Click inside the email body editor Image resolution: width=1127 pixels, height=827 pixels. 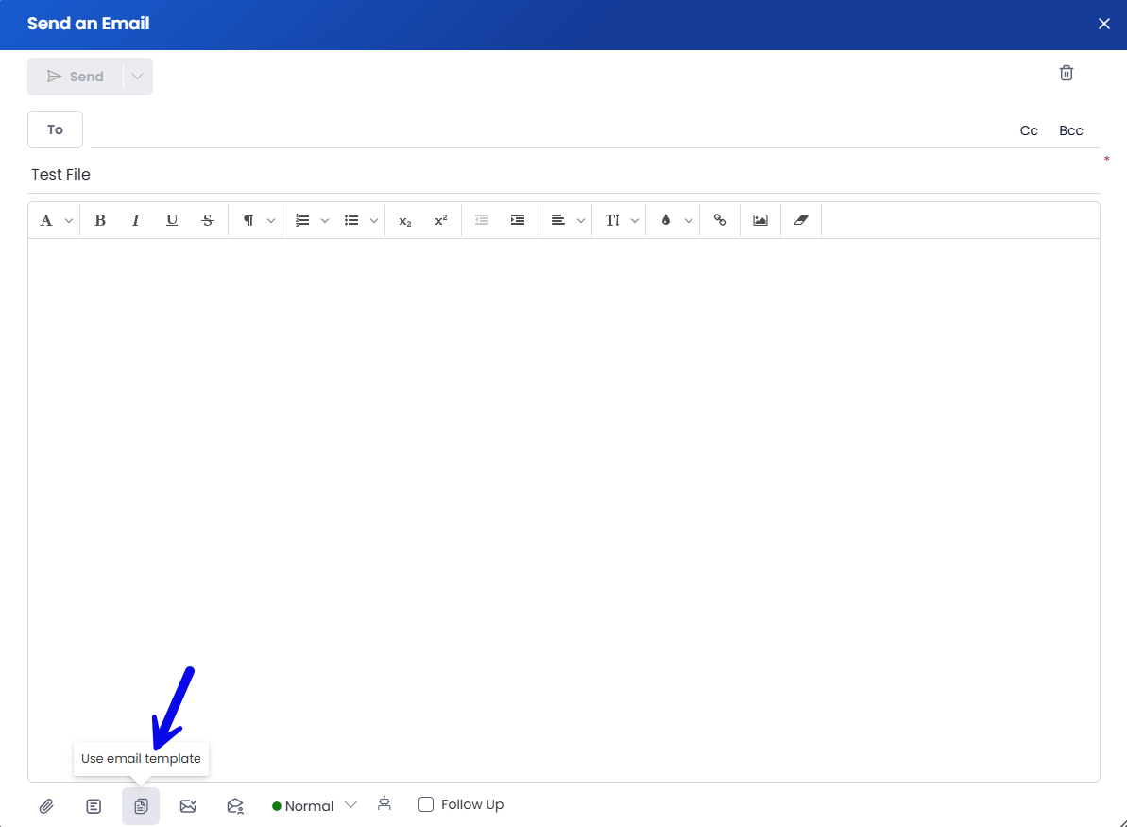point(563,509)
